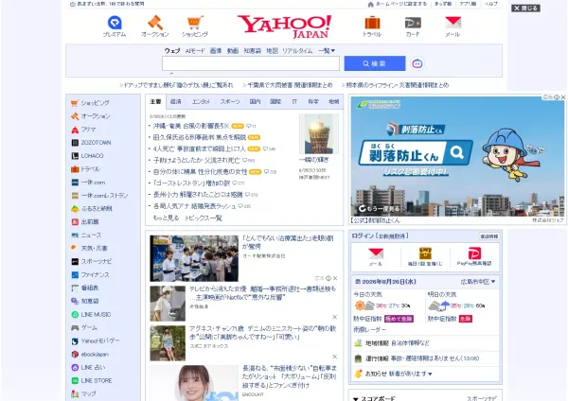The height and width of the screenshot is (401, 568).
Task: Open ファイナンス in the left sidebar
Action: click(90, 274)
